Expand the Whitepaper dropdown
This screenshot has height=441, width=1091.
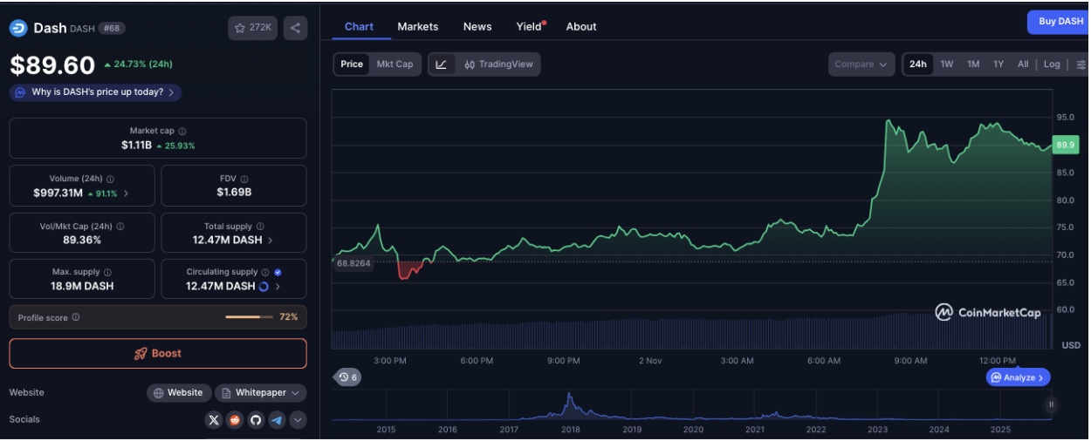coord(261,393)
